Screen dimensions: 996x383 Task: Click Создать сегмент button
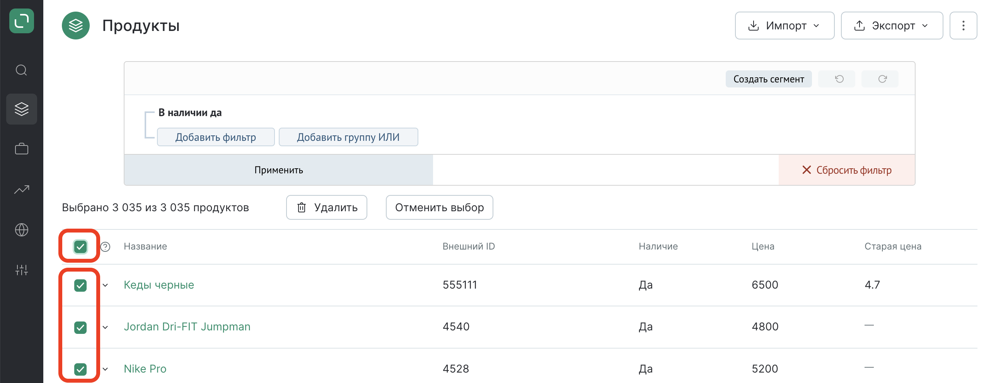click(769, 79)
